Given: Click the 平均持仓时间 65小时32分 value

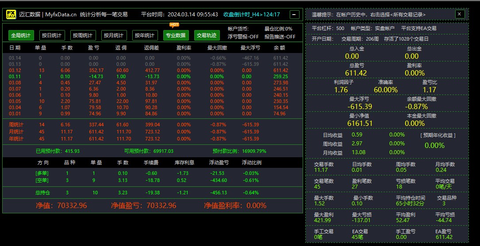Looking at the screenshot, I should [410, 203].
